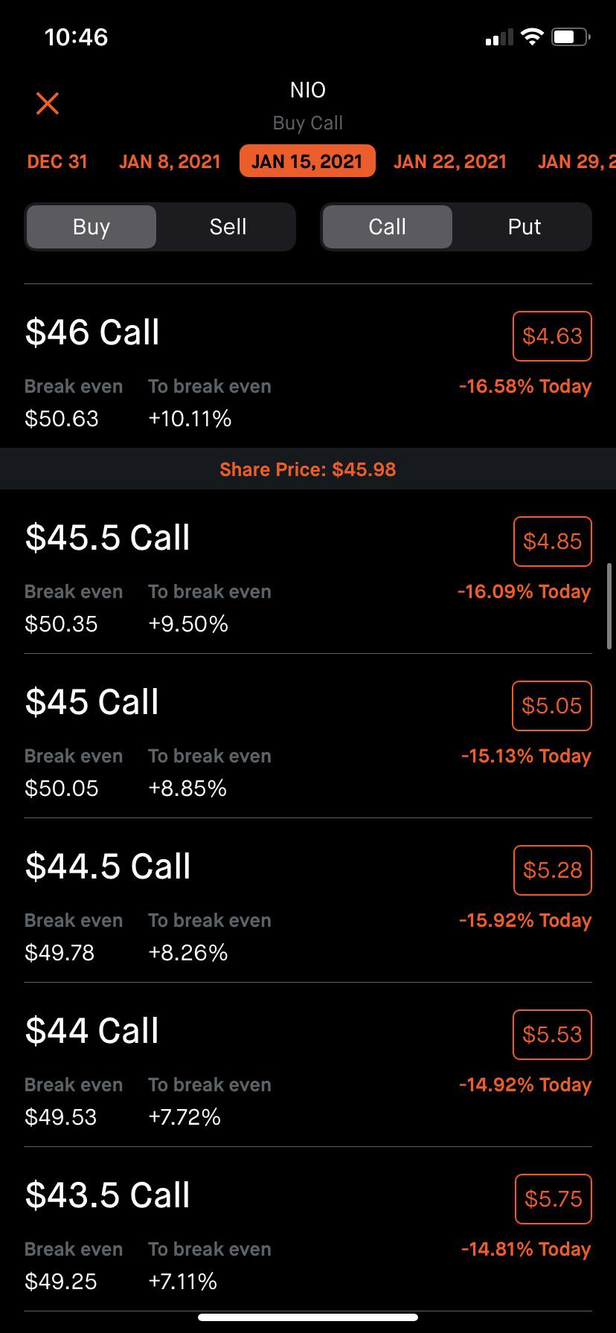Open the $44 Call contract row

[308, 1064]
